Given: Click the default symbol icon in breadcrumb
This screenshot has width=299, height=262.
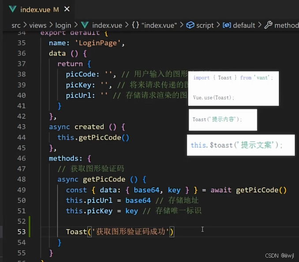Looking at the screenshot, I should [x=227, y=25].
